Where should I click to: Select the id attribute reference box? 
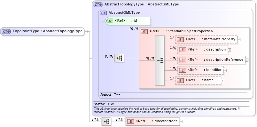pos(128,21)
